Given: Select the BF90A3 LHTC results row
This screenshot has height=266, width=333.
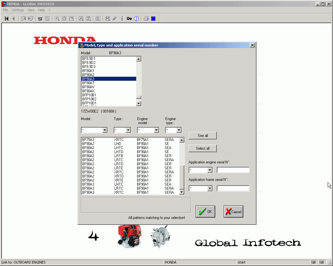Looking at the screenshot, I should 130,184.
